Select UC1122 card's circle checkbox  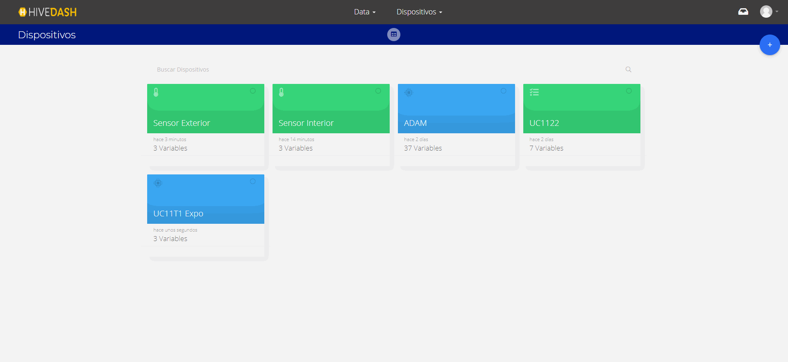[629, 91]
